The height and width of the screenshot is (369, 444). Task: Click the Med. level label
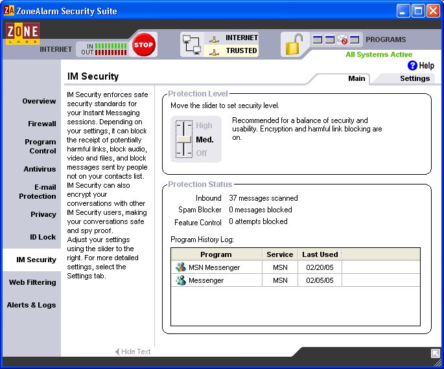click(x=205, y=139)
